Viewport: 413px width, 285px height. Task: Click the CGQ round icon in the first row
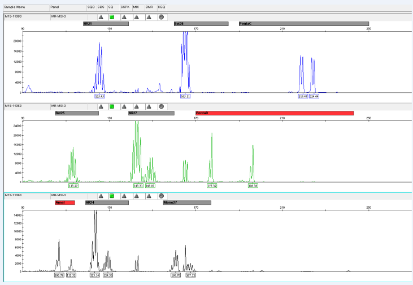(161, 17)
